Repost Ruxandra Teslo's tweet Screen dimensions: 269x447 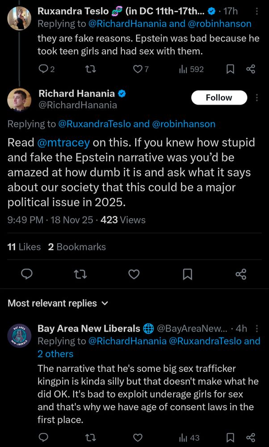click(91, 69)
